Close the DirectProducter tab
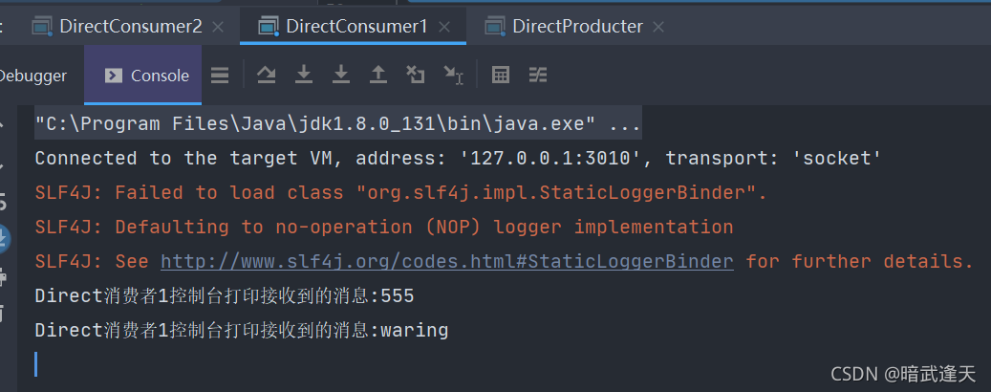Screen dimensions: 991x392 pyautogui.click(x=658, y=27)
